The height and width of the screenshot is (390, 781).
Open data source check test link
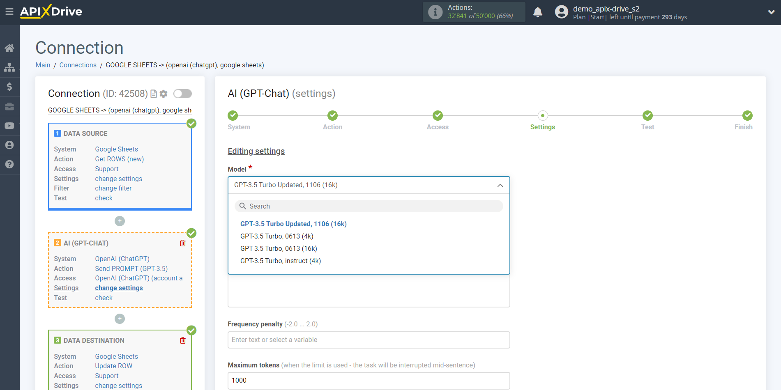coord(104,198)
